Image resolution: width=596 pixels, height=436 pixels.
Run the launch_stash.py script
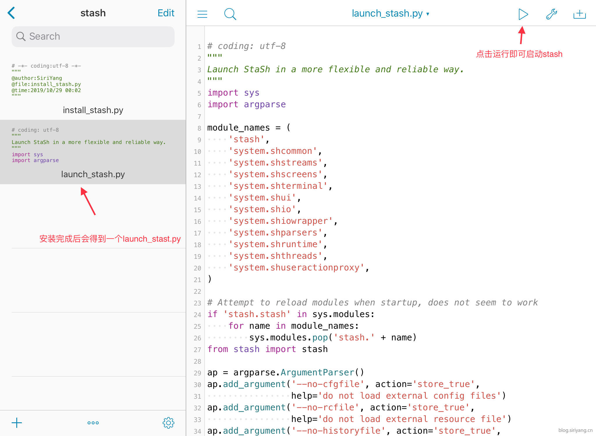523,14
